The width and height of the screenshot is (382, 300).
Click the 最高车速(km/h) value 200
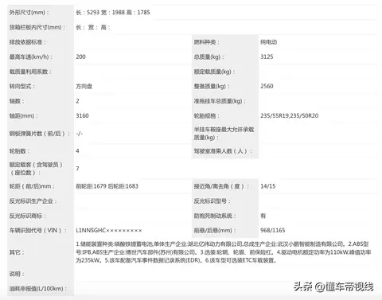[x=80, y=56]
